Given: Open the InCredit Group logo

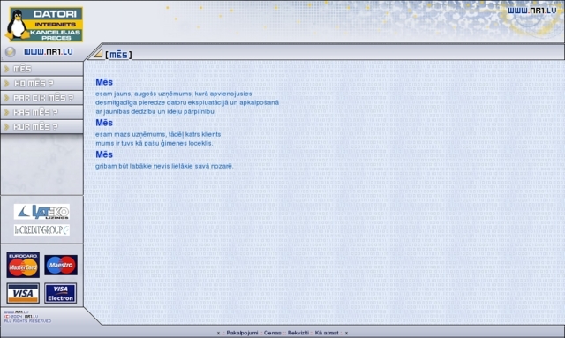Looking at the screenshot, I should coord(41,230).
